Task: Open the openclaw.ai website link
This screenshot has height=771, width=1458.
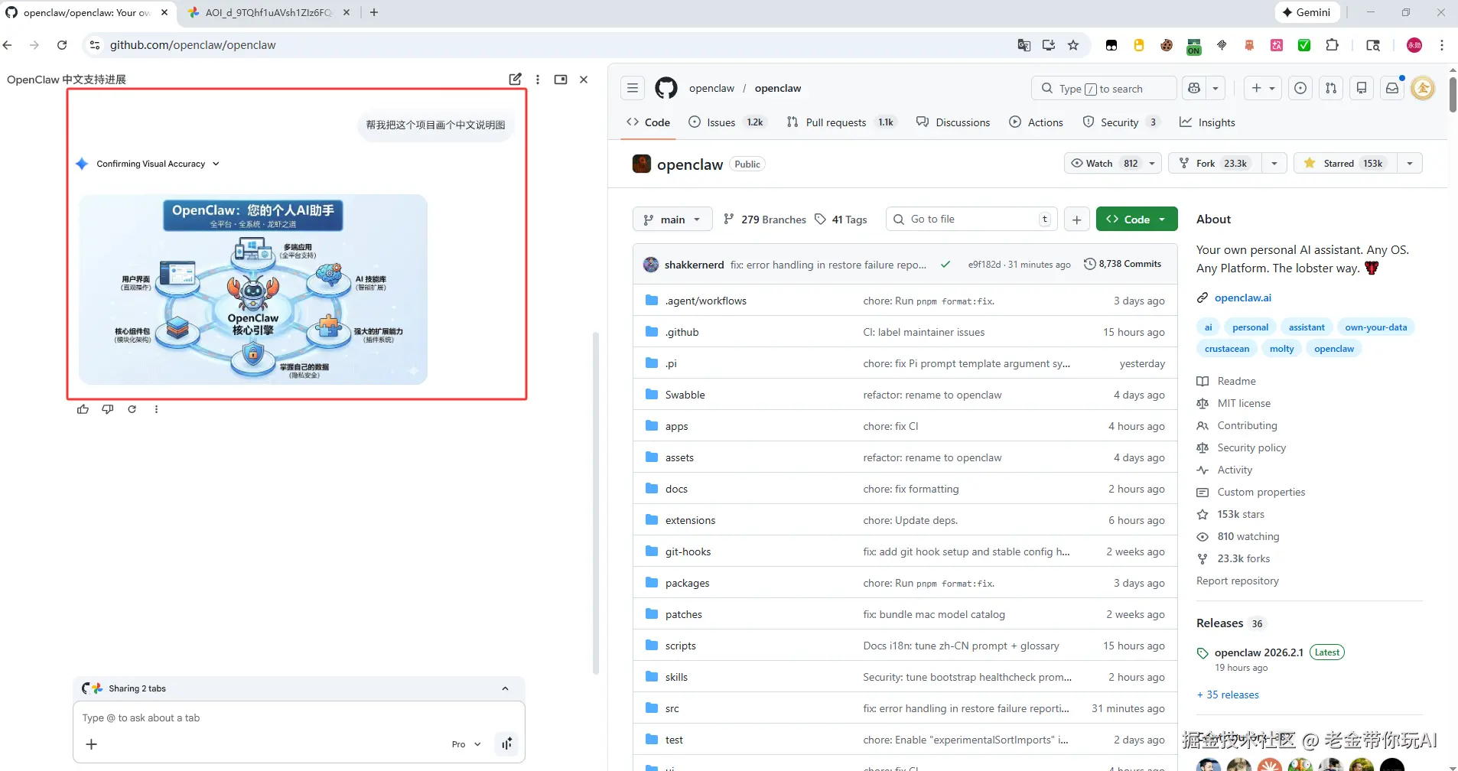Action: pos(1242,298)
